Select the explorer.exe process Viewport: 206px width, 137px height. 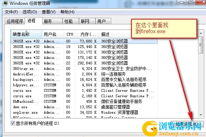click(84, 112)
